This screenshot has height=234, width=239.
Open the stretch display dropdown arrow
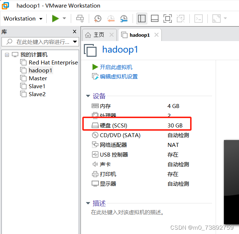tap(225, 18)
